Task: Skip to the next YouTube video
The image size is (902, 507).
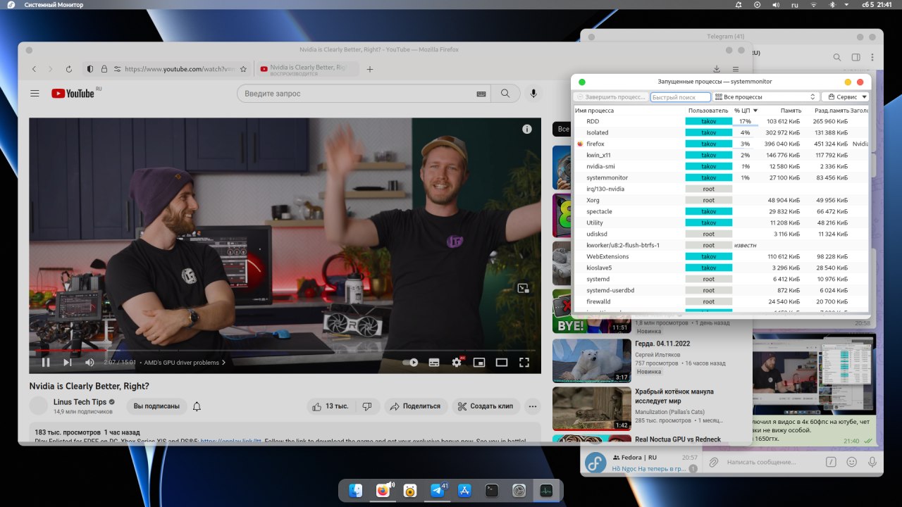Action: 68,363
